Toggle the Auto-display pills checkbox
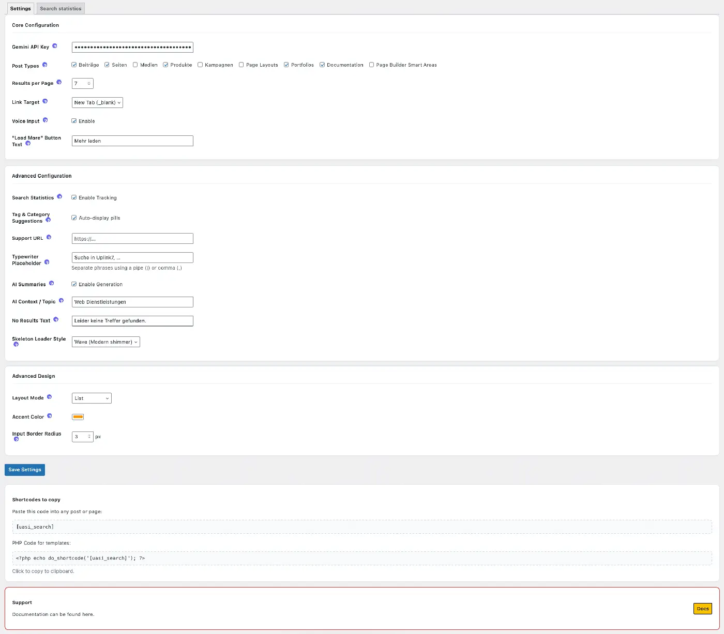Screen dimensions: 724x634 pyautogui.click(x=74, y=218)
